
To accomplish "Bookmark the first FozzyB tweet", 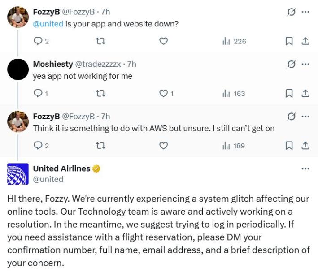I will point(289,41).
